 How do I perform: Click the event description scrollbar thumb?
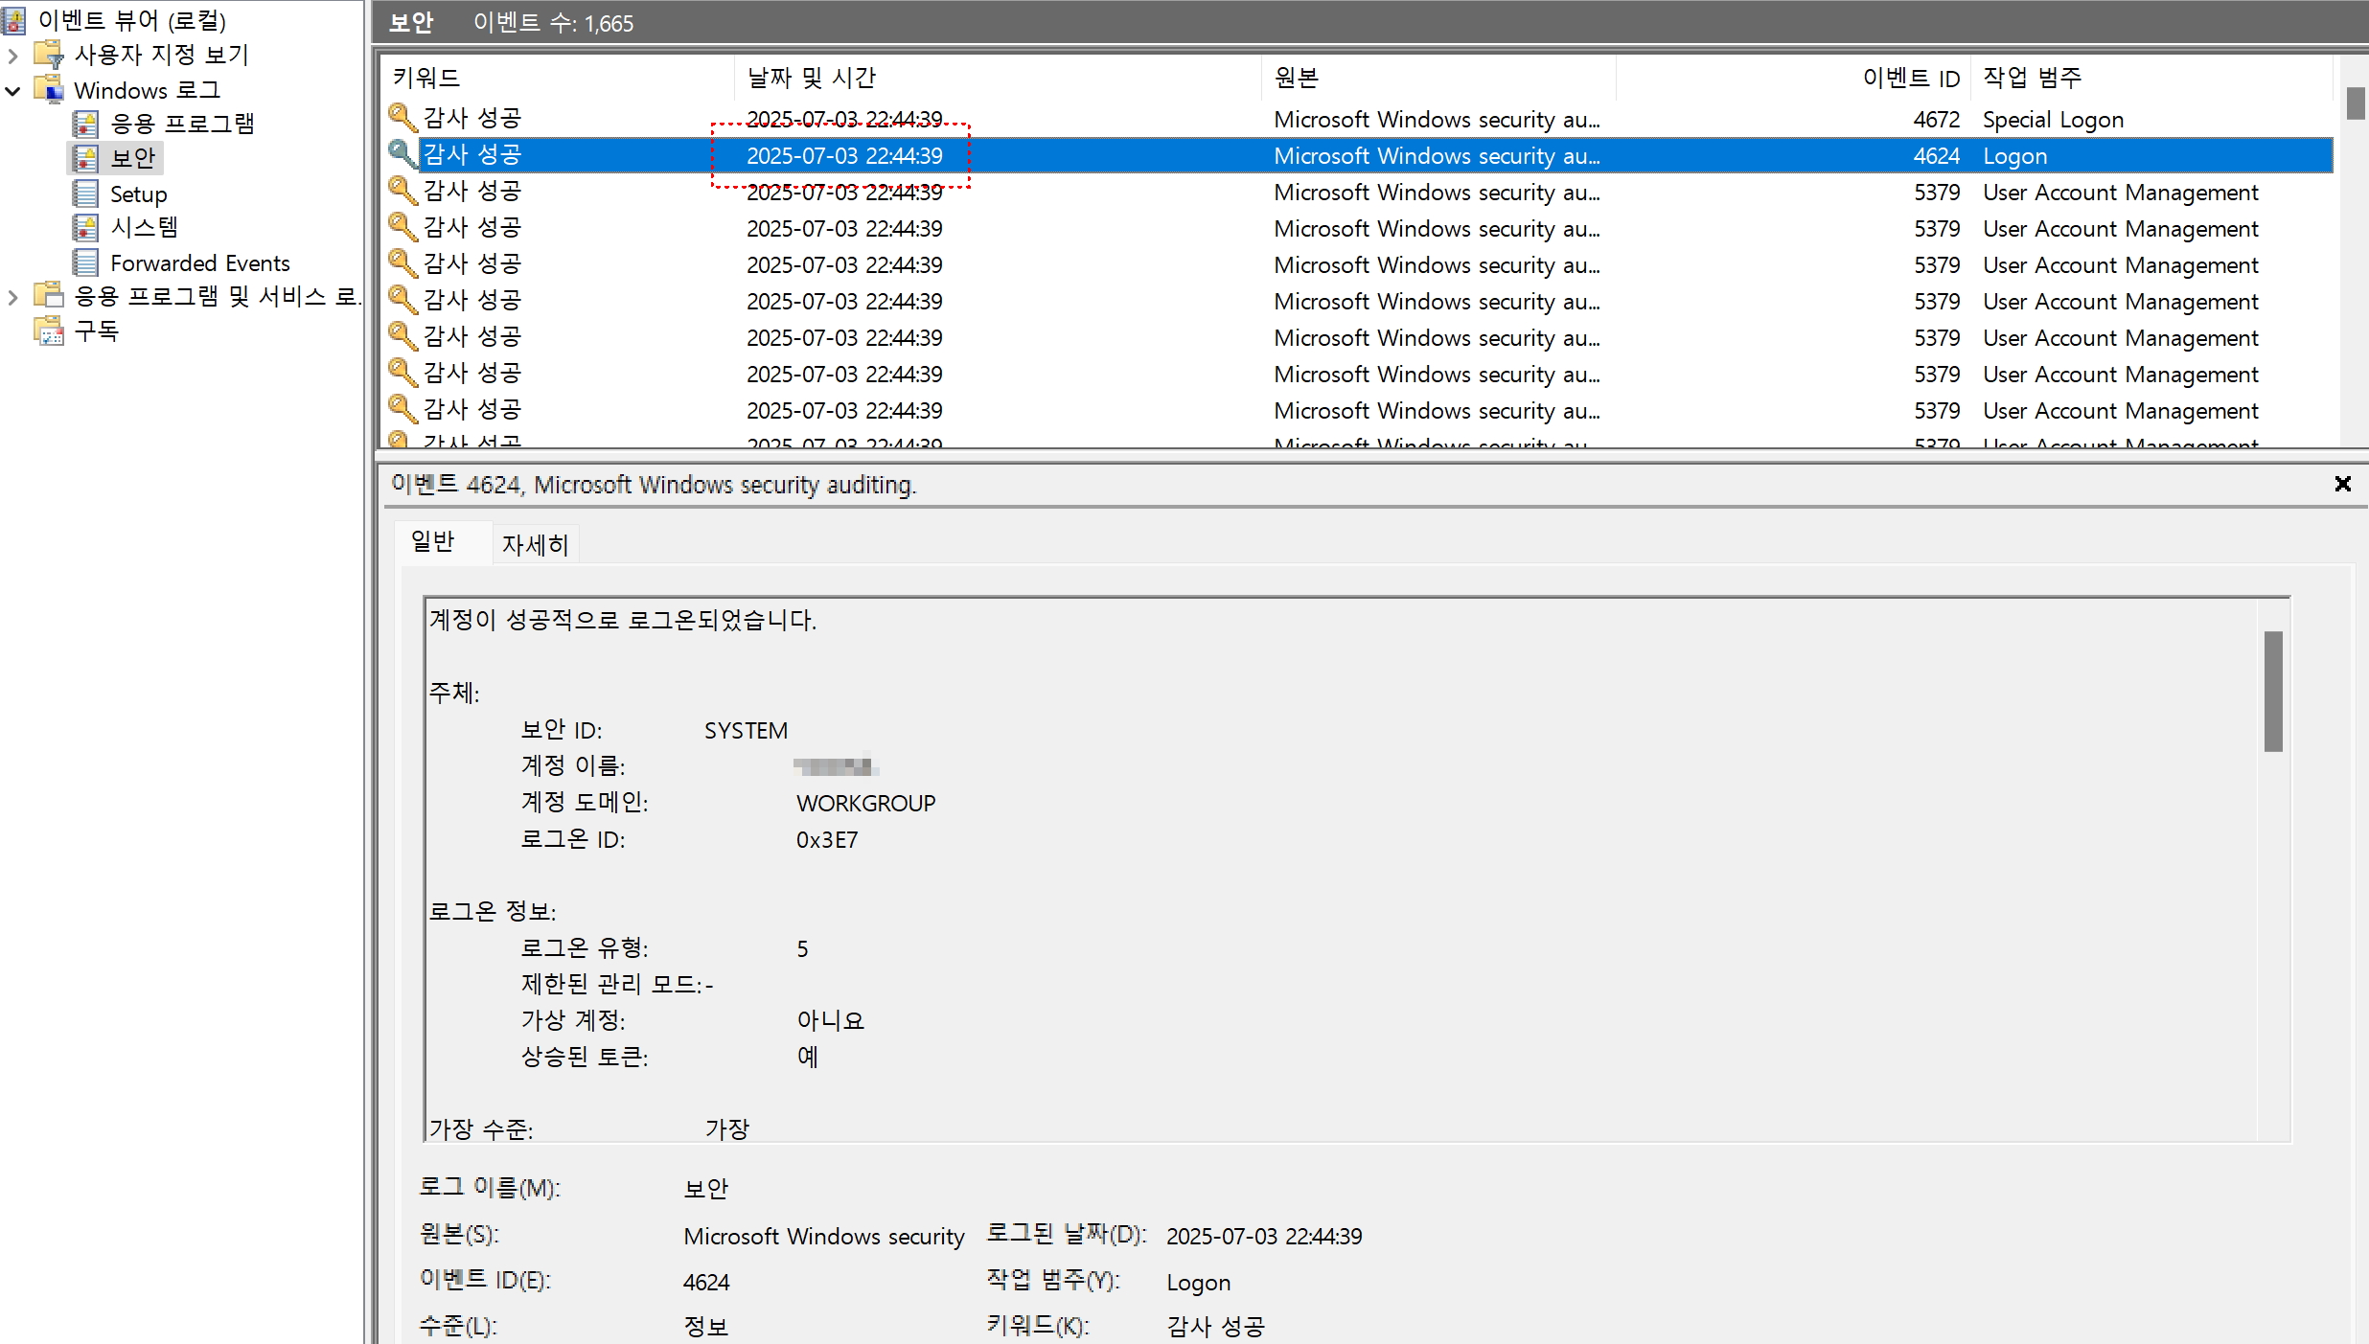[2272, 691]
